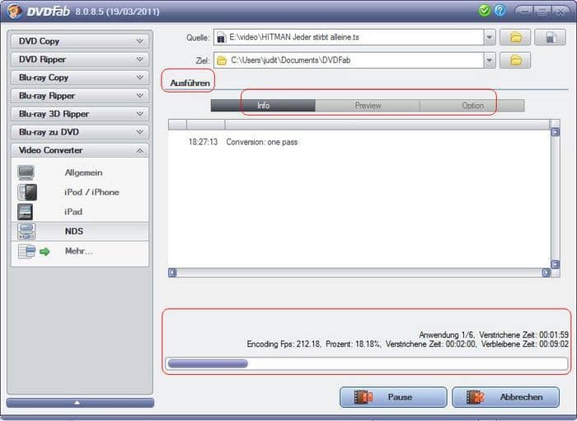Select the Allgemein monitor icon
The height and width of the screenshot is (421, 577).
coord(26,173)
